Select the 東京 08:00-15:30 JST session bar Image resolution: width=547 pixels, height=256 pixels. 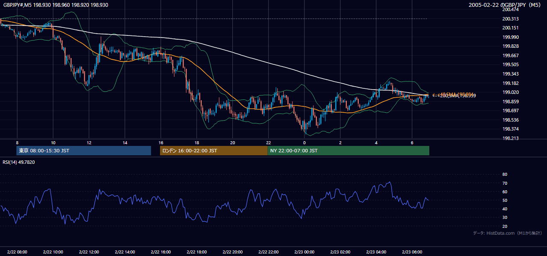pyautogui.click(x=83, y=151)
